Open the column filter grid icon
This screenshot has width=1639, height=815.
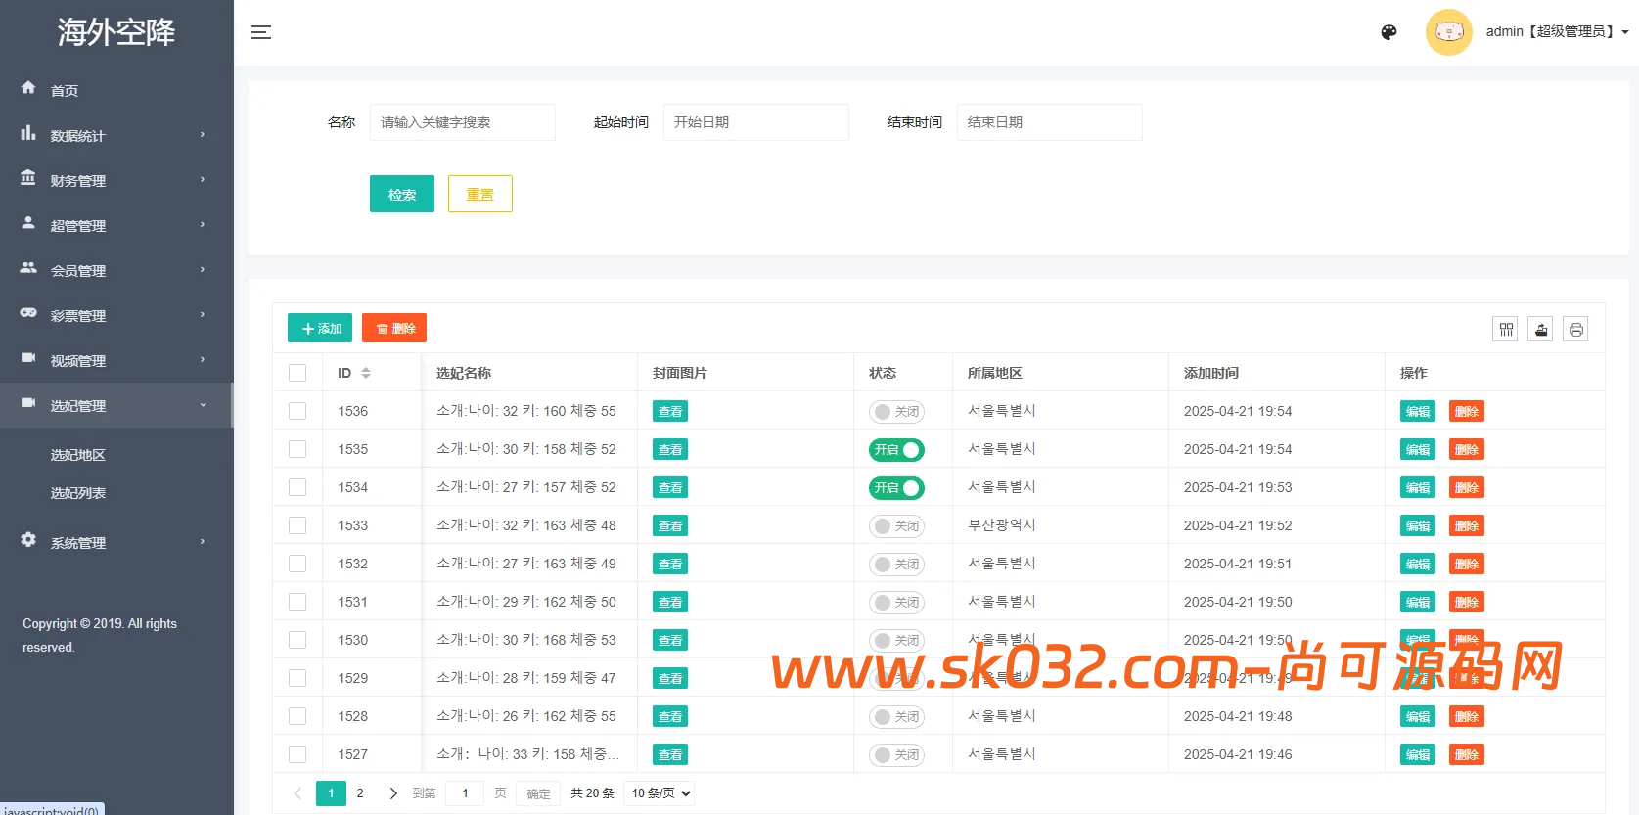[x=1506, y=330]
